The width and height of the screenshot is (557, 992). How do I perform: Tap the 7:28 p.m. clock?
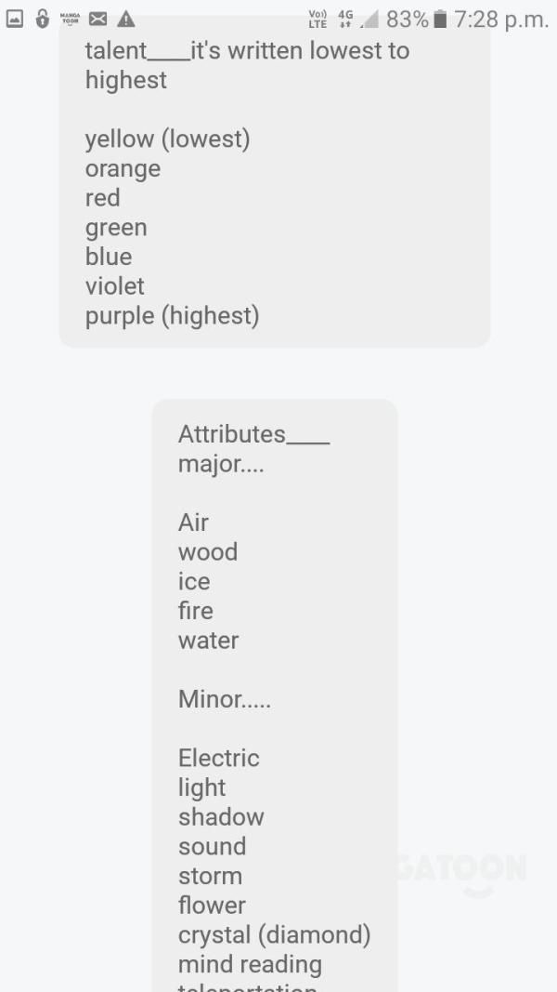500,20
